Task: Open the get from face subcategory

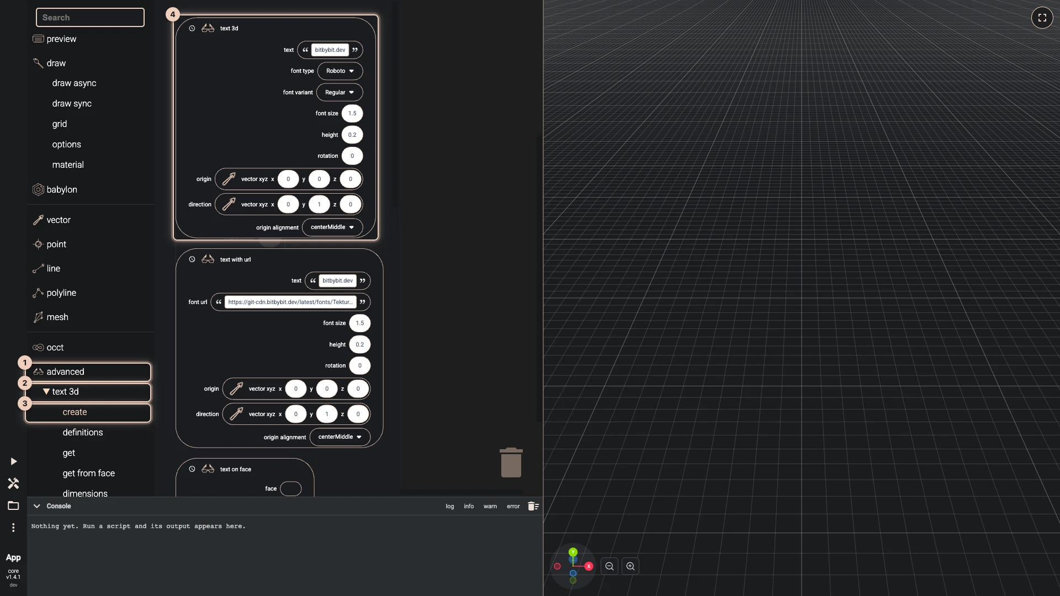Action: (x=89, y=473)
